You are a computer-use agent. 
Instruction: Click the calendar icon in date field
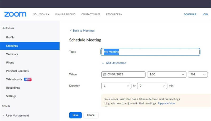pos(105,74)
